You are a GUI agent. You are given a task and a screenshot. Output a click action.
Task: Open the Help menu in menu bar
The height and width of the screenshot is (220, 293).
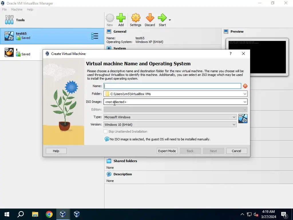click(x=30, y=9)
